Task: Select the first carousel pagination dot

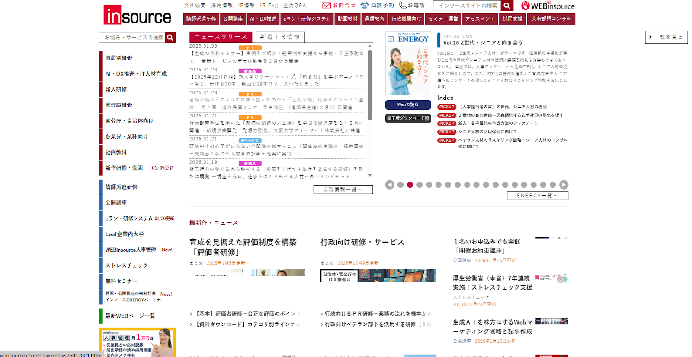Action: [400, 185]
